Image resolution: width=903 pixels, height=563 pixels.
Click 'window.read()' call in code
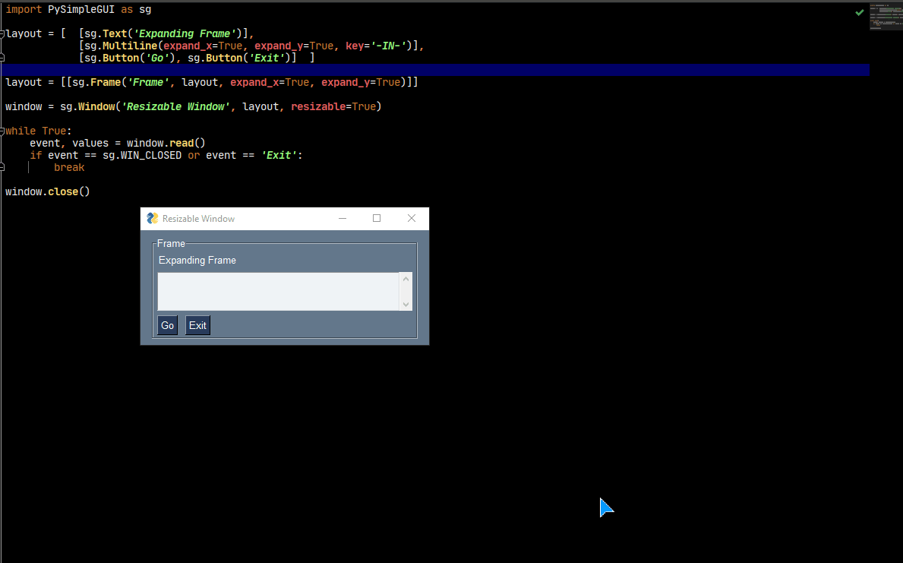click(x=166, y=144)
